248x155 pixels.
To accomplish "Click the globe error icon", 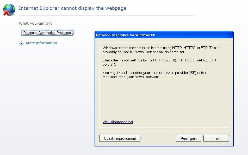I will [9, 10].
